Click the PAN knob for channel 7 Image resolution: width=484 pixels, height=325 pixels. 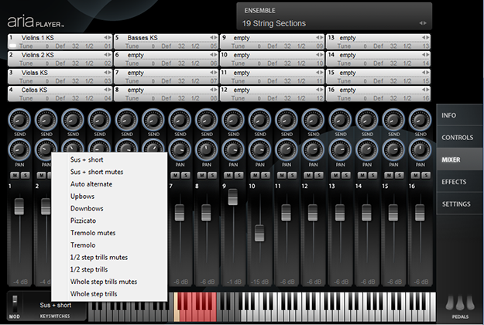click(x=180, y=150)
